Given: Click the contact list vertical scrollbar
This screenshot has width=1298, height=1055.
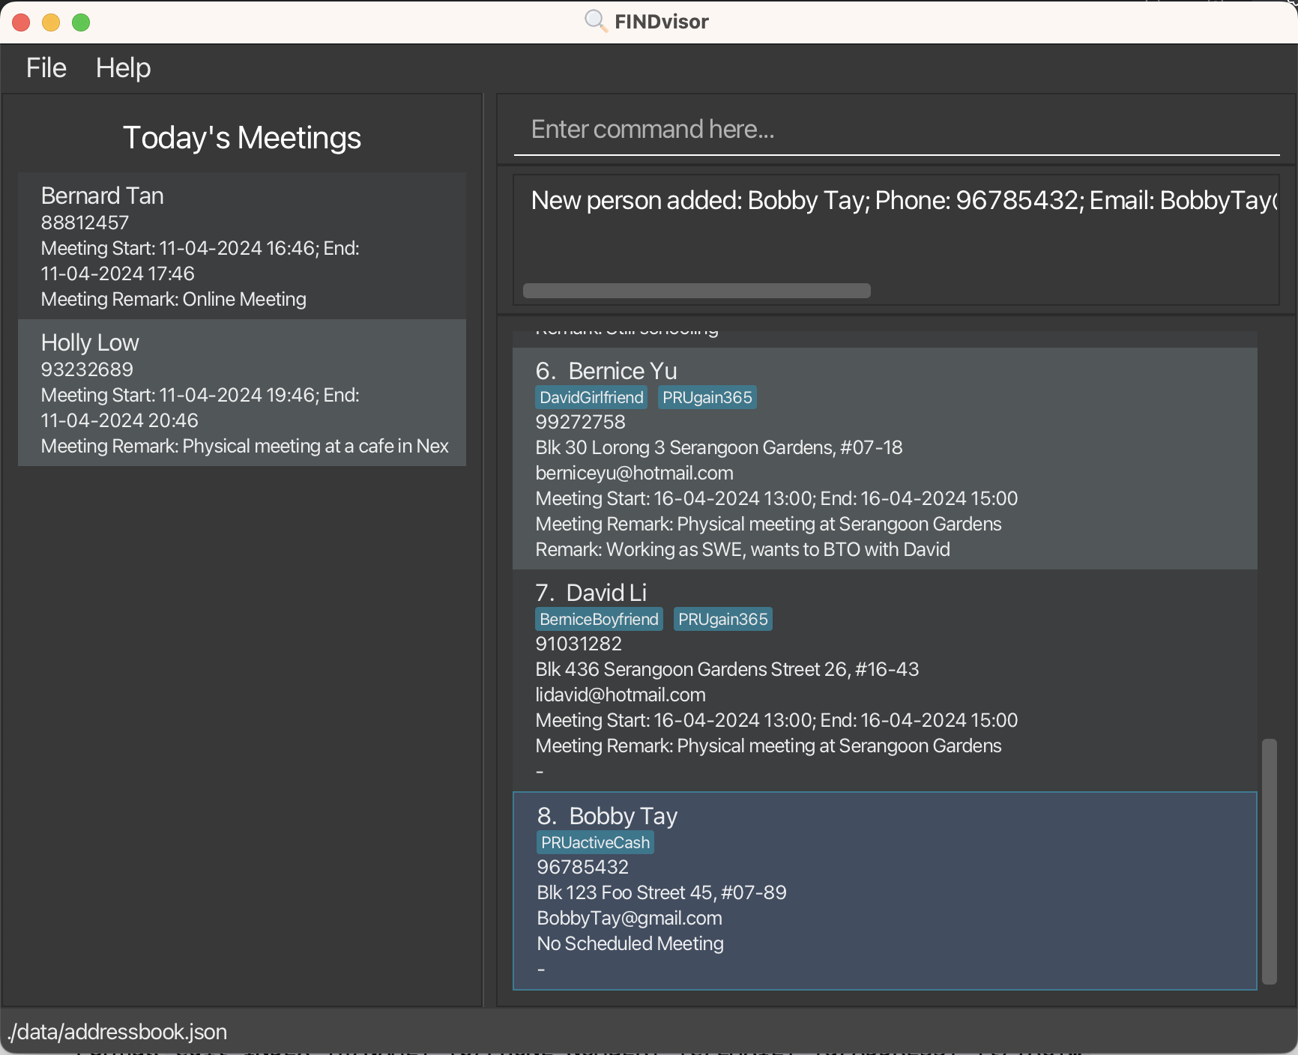Looking at the screenshot, I should click(x=1269, y=861).
